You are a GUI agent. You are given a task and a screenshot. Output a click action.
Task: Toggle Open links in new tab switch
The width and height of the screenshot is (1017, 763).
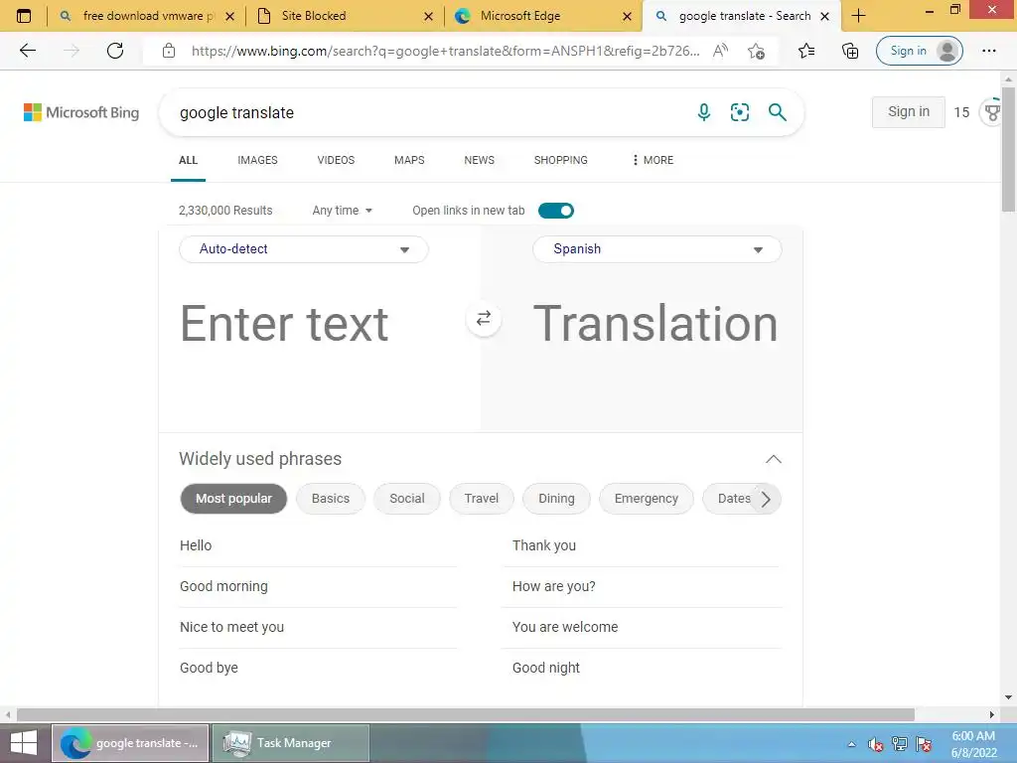[x=556, y=211]
